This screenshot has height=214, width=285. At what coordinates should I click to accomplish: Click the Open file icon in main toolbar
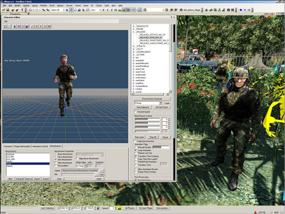click(x=4, y=9)
